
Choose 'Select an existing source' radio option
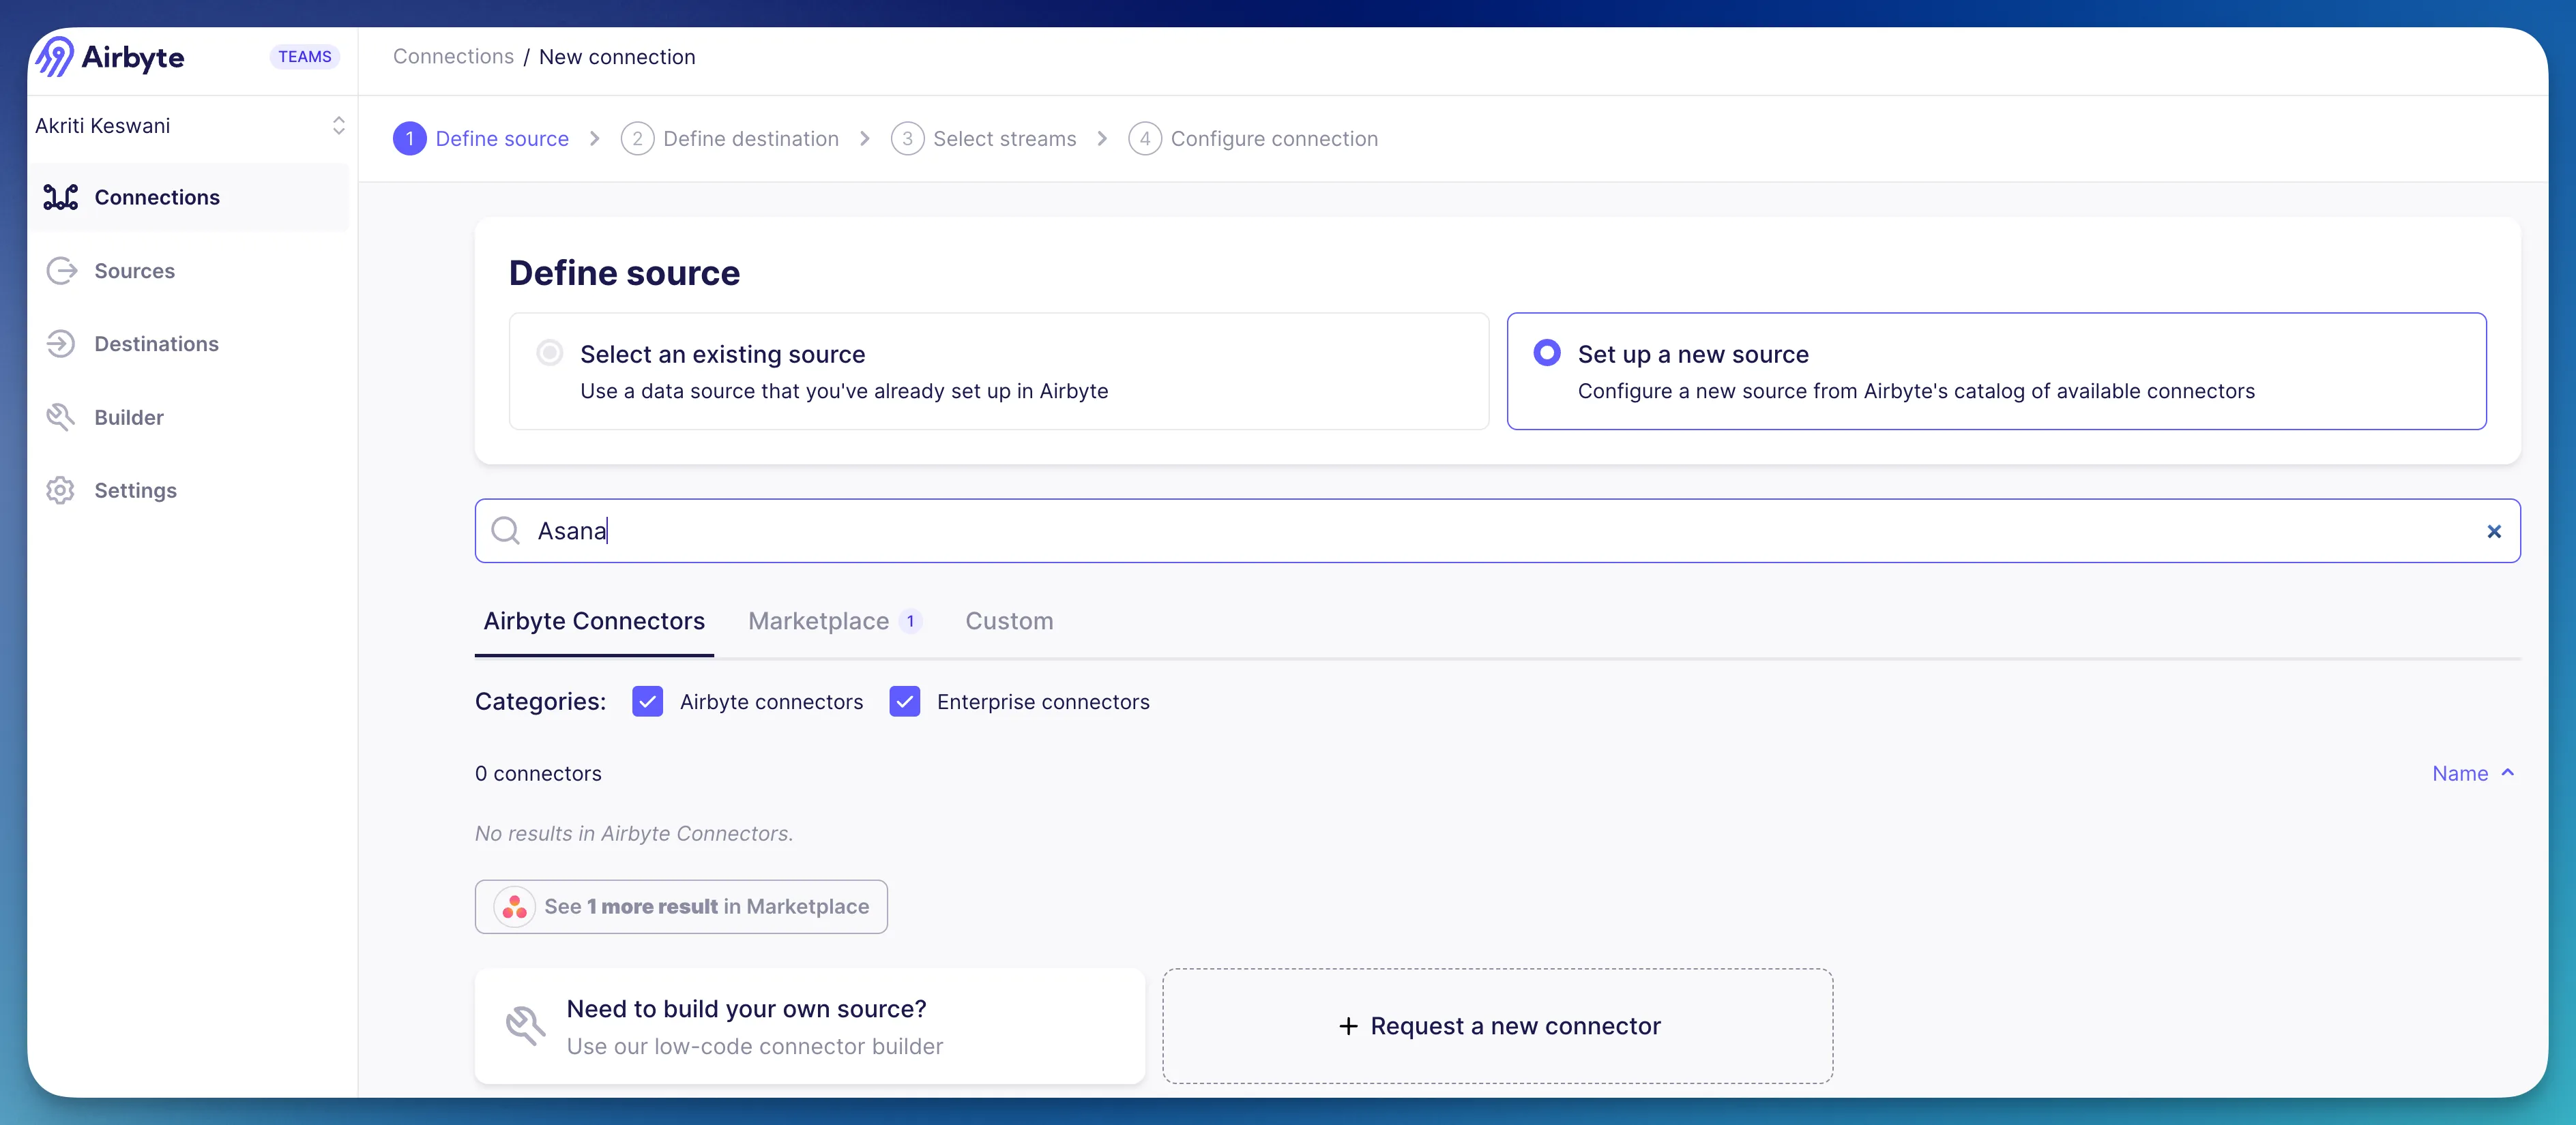coord(549,352)
